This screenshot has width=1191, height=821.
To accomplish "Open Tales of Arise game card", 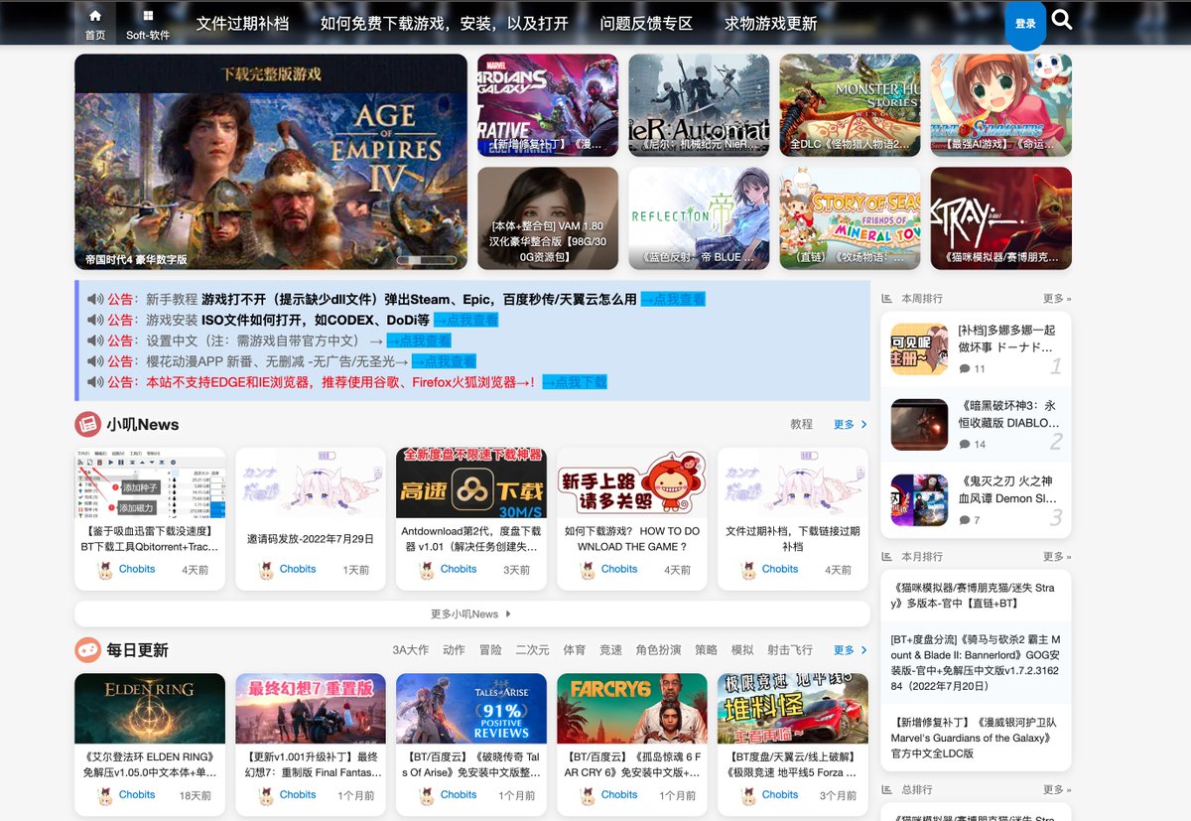I will pyautogui.click(x=471, y=745).
